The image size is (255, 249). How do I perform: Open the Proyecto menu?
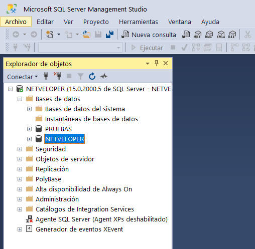pyautogui.click(x=96, y=22)
